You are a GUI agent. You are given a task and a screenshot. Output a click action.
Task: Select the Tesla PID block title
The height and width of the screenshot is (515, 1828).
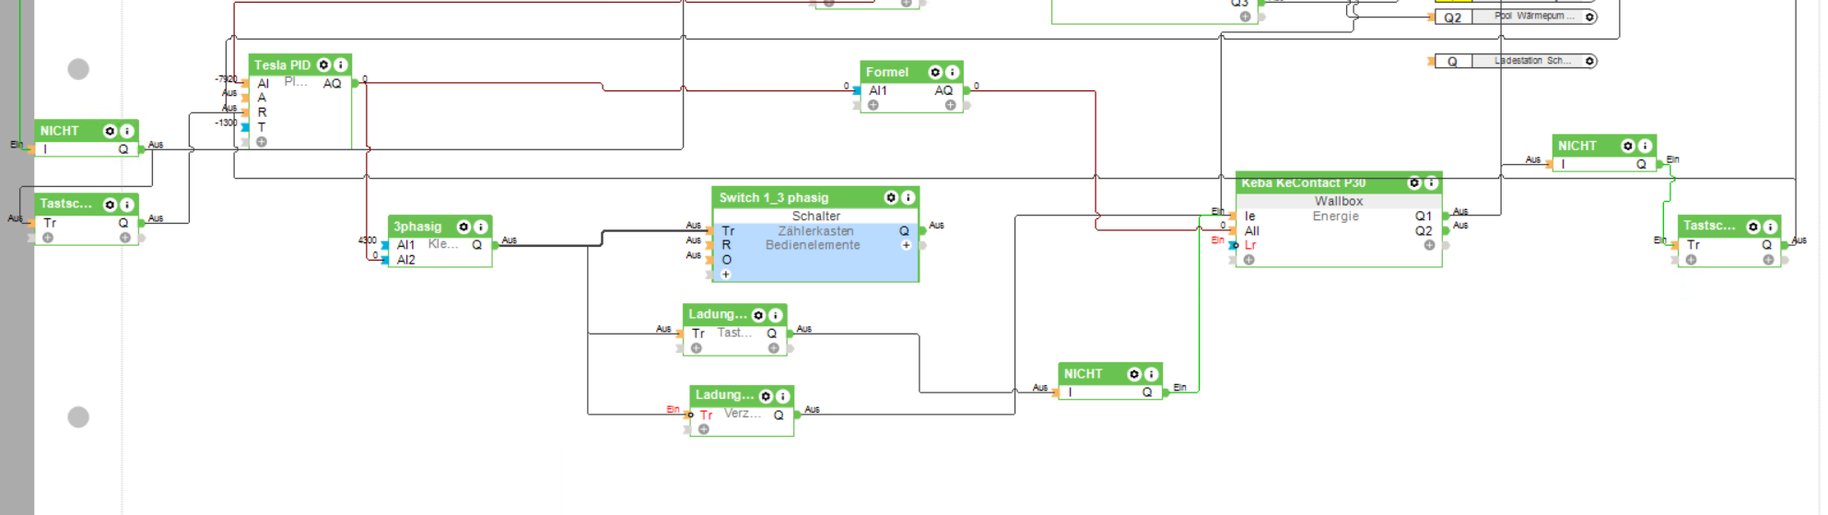tap(282, 65)
